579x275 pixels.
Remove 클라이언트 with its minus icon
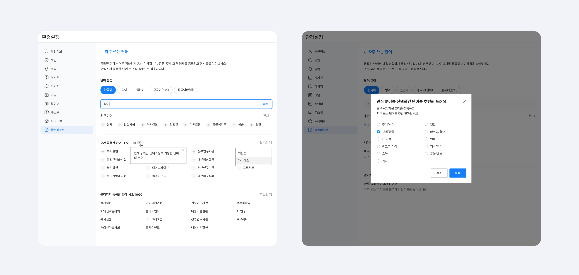pos(148,176)
